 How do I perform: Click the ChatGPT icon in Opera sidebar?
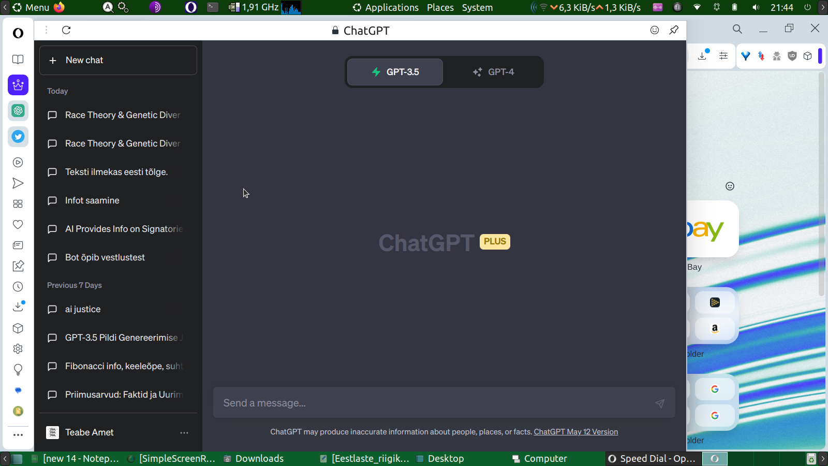[x=18, y=111]
